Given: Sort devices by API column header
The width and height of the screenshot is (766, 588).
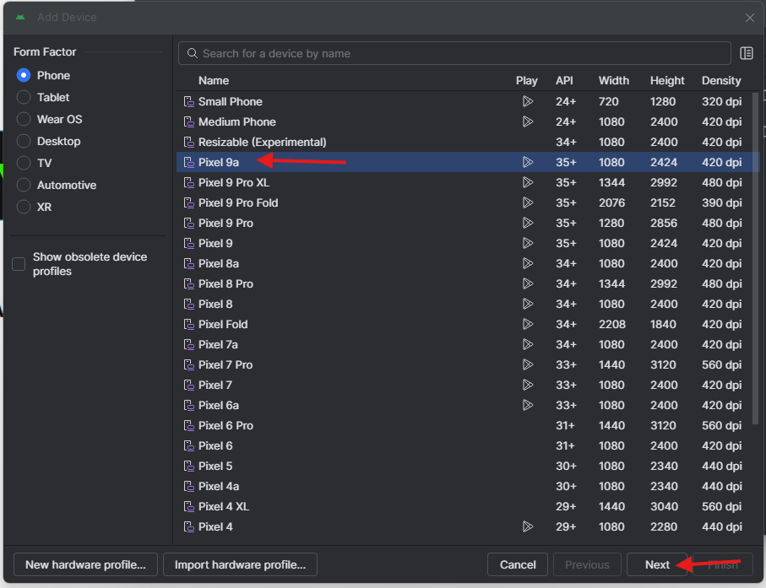Looking at the screenshot, I should coord(564,80).
